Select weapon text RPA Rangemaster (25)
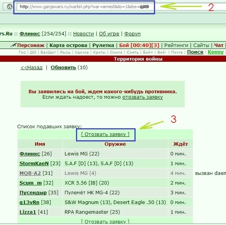Image resolution: width=226 pixels, height=225 pixels. click(92, 212)
